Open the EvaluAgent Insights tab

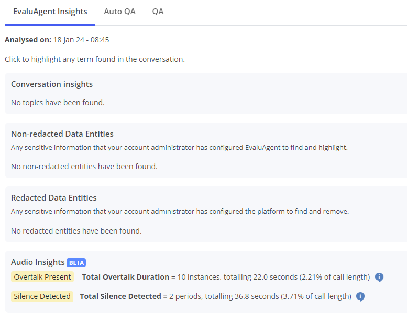[50, 12]
